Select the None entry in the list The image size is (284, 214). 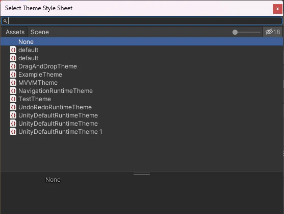tap(142, 42)
